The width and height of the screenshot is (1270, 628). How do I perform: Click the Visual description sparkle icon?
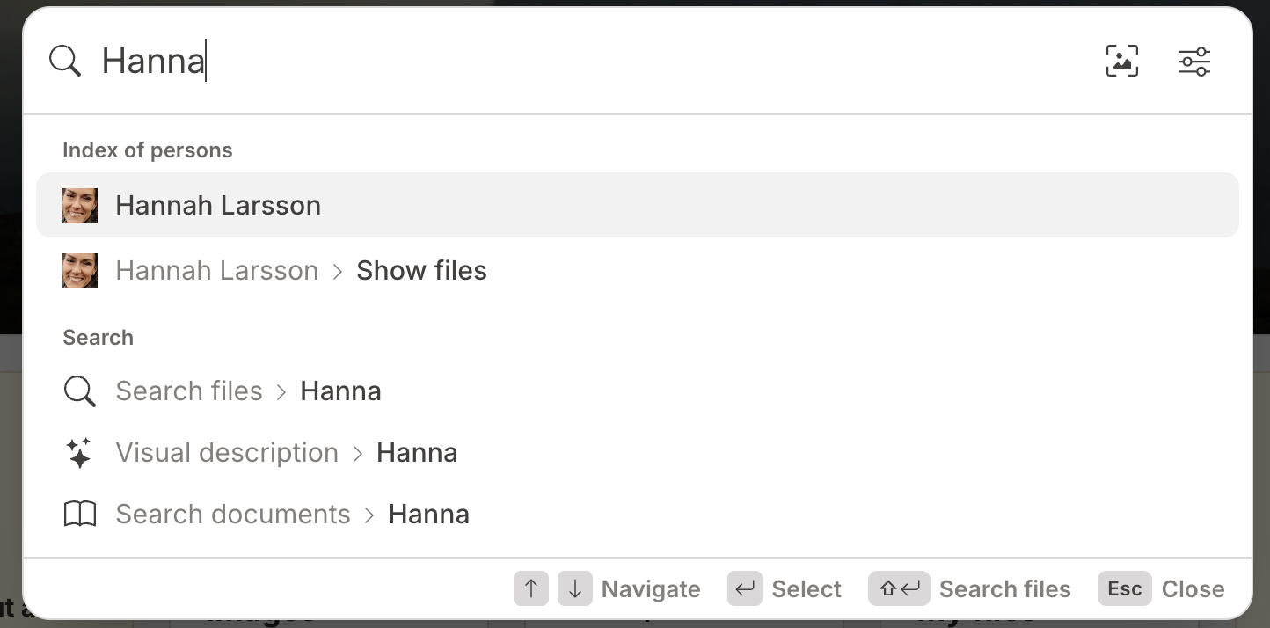[x=79, y=453]
